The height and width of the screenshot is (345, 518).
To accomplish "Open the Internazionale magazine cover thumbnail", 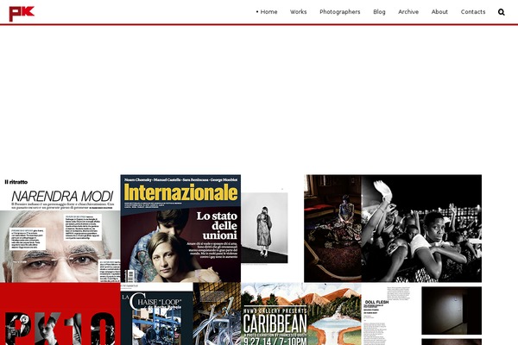I will point(180,229).
